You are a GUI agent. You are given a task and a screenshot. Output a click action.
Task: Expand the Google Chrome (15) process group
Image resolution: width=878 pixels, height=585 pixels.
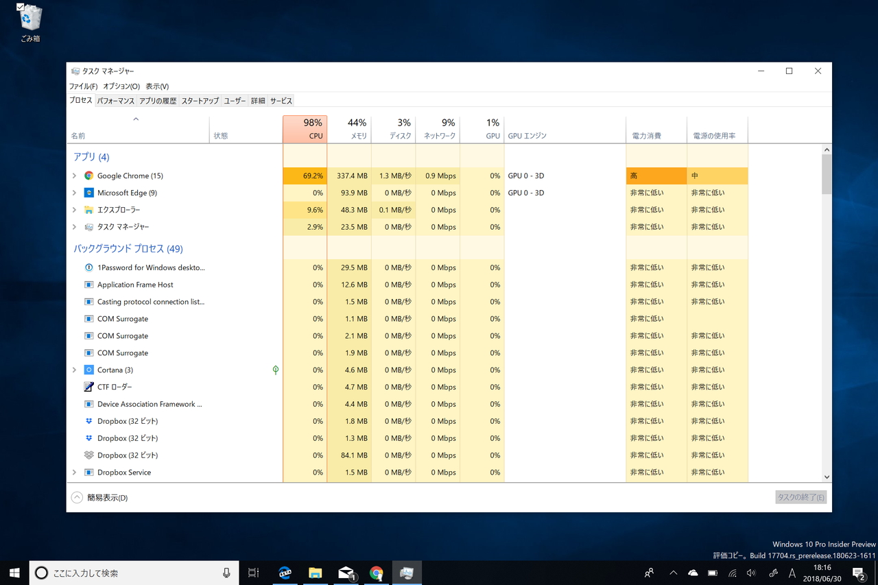click(x=75, y=176)
